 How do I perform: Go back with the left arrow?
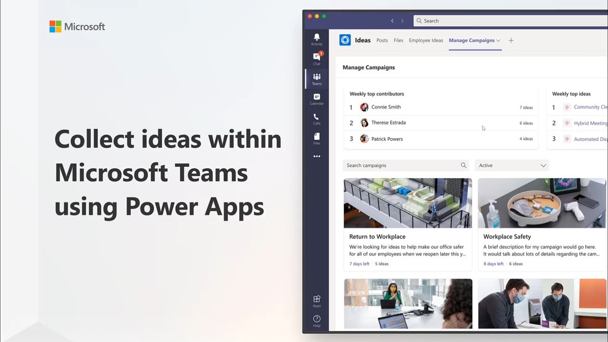pos(392,21)
